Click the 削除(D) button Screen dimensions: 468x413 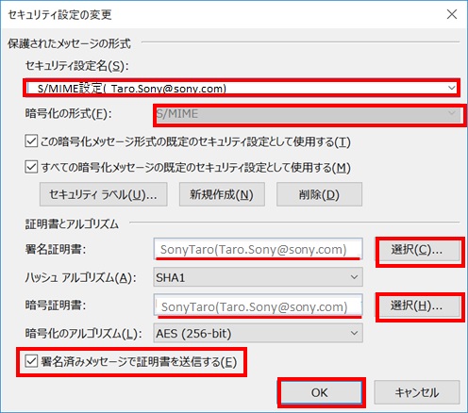tap(319, 194)
